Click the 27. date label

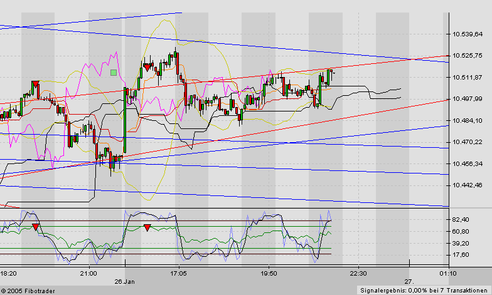[409, 282]
